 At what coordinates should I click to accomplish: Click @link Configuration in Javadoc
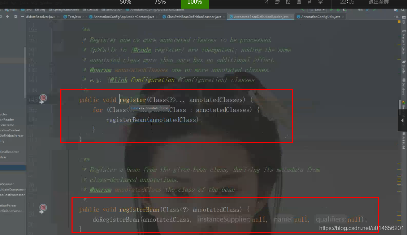pyautogui.click(x=142, y=80)
